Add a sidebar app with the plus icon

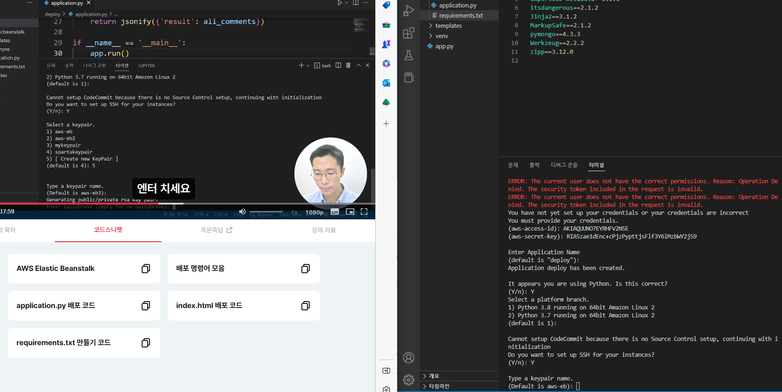point(386,124)
